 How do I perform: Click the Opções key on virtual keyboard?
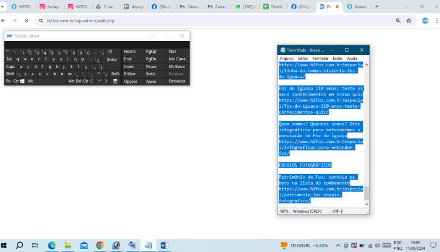(131, 81)
